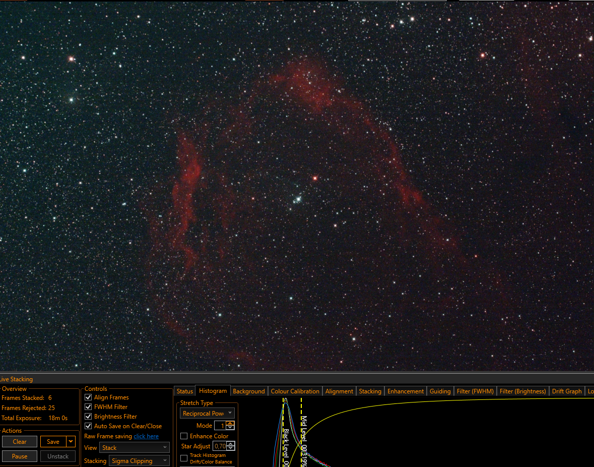Click the Mid Level histogram marker line
Viewport: 594px width, 467px height.
(302, 432)
